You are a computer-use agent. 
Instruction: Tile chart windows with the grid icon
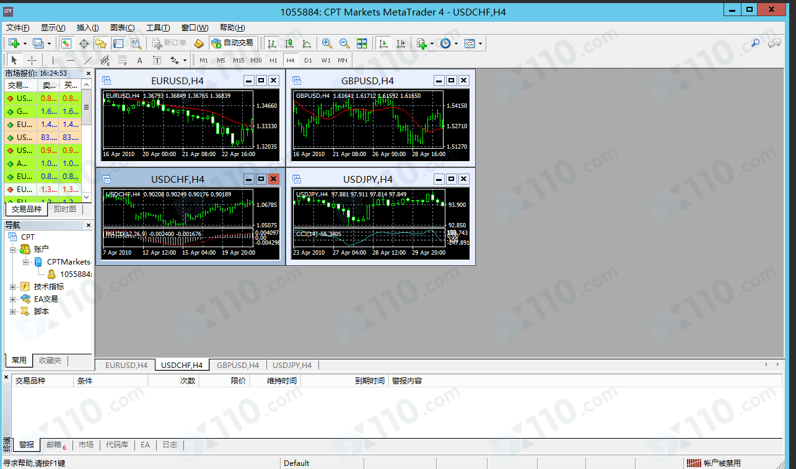[x=362, y=43]
